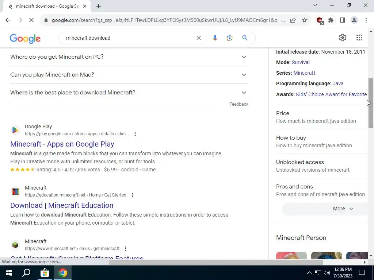Open more options for Google Play result
The height and width of the screenshot is (280, 374).
pyautogui.click(x=135, y=134)
